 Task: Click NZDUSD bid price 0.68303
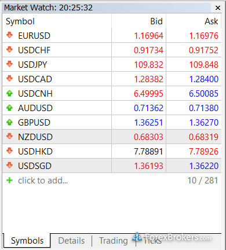coord(148,137)
